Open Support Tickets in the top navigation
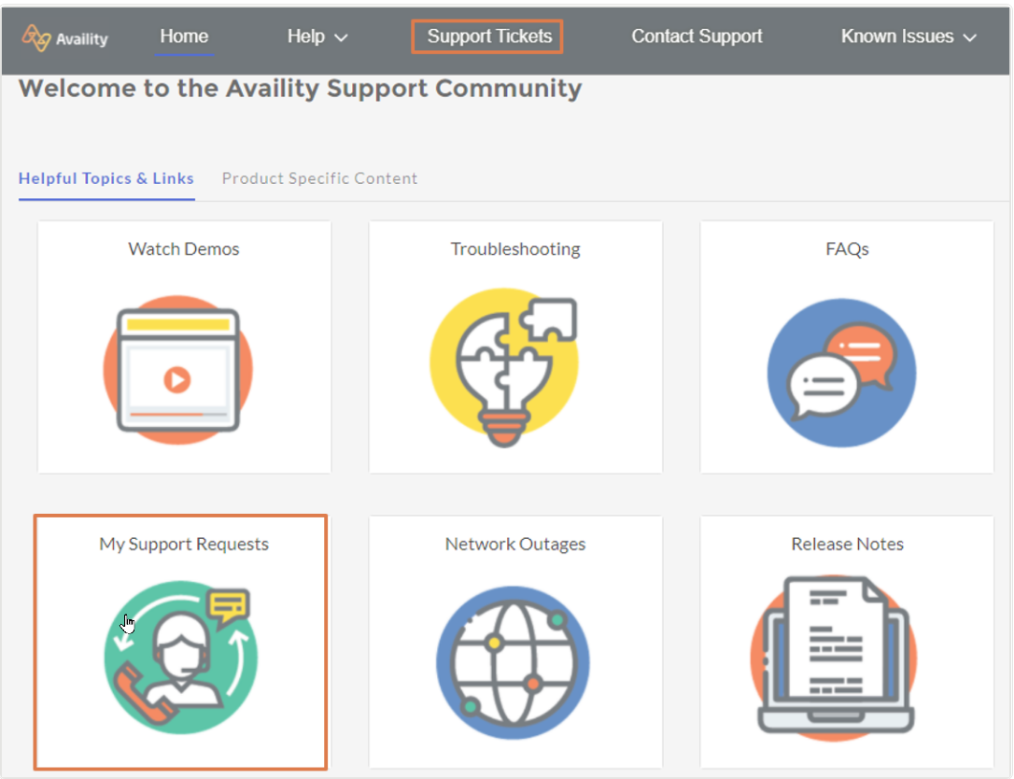1014x779 pixels. tap(489, 37)
